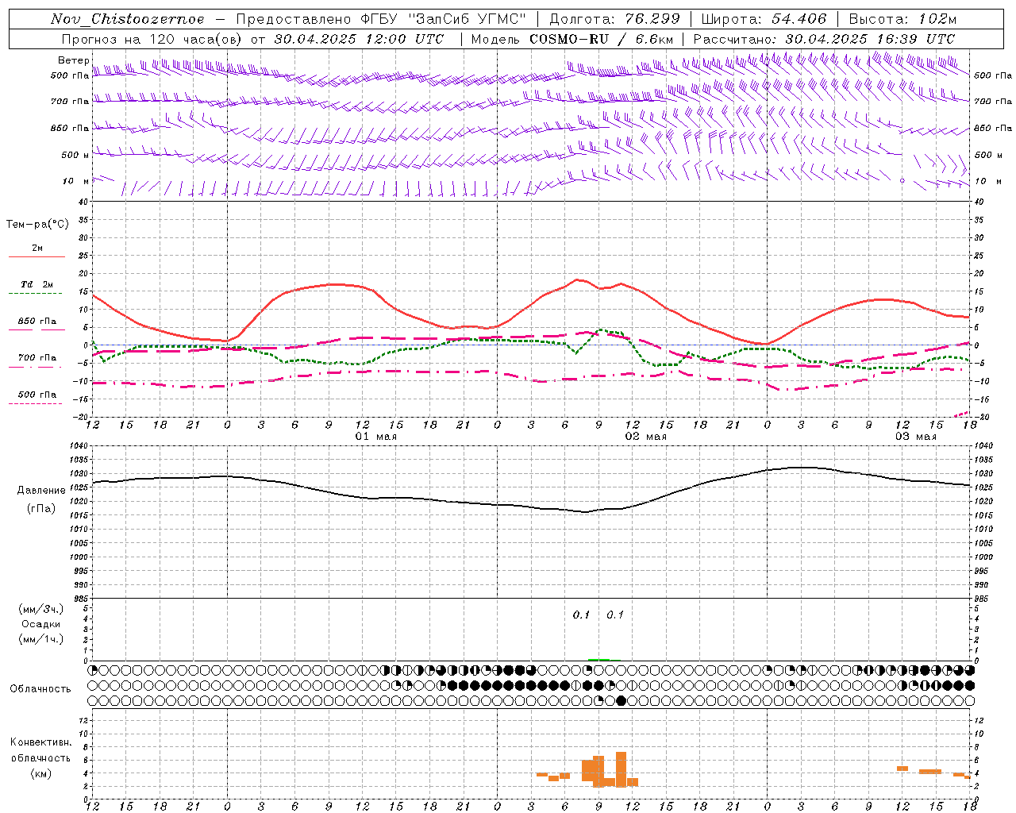
Task: Click the Td 2м legend label
Action: coord(37,284)
